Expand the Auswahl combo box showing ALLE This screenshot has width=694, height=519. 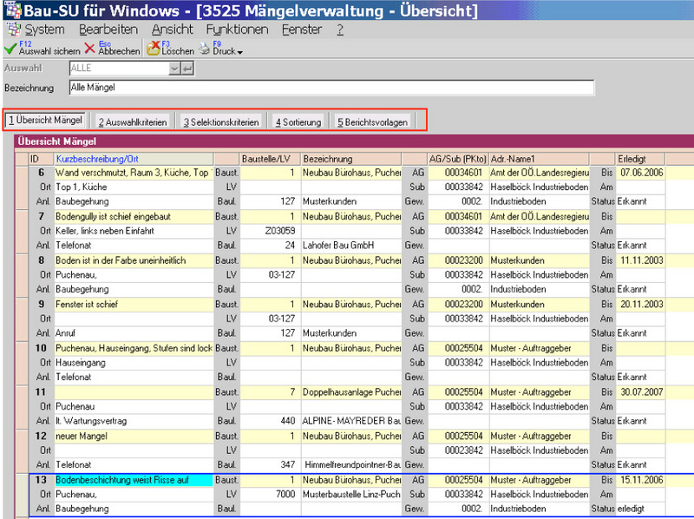(174, 69)
